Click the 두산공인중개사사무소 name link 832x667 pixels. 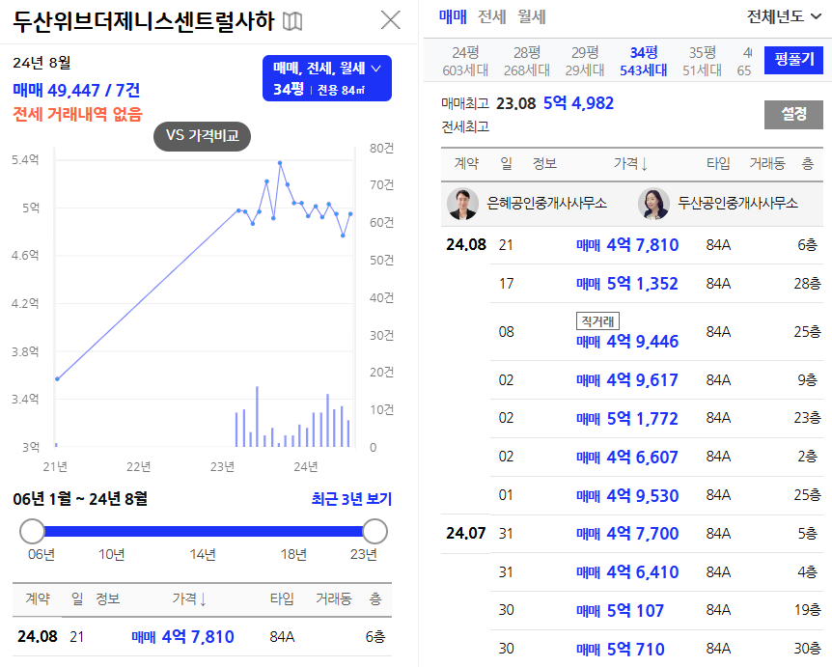[x=737, y=204]
